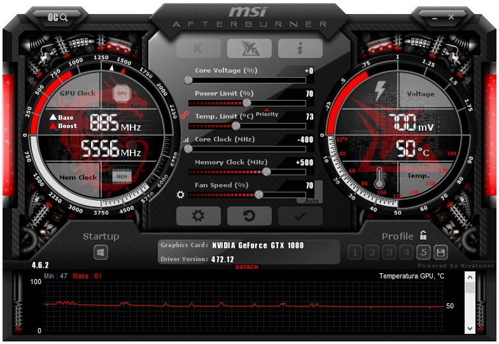Click the thermometer temperature icon

379,178
